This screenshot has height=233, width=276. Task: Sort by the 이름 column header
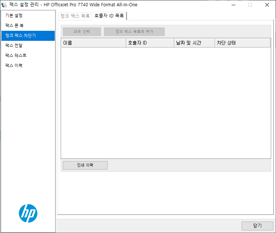pyautogui.click(x=94, y=43)
